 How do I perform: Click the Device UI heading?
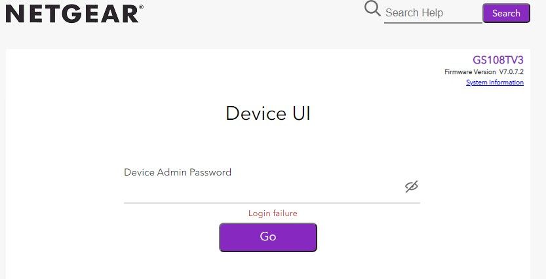(267, 113)
